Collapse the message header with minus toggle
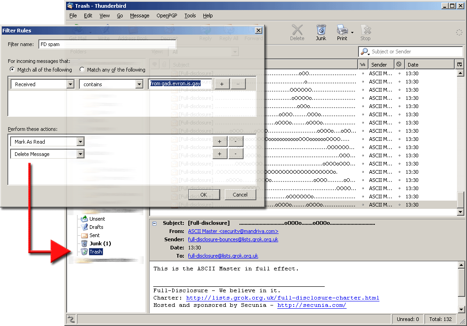The height and width of the screenshot is (326, 467). (x=154, y=223)
